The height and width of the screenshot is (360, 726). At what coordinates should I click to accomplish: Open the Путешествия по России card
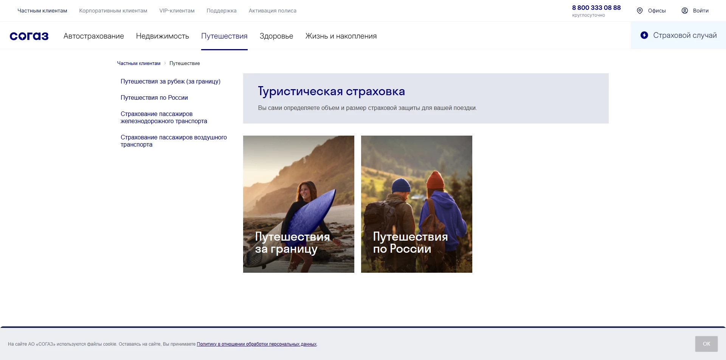pos(416,204)
